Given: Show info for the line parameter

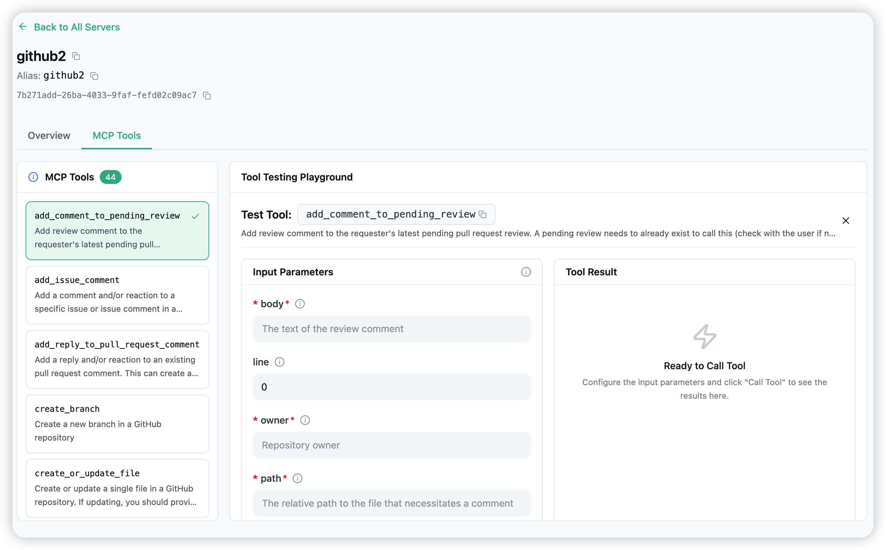Looking at the screenshot, I should click(x=279, y=362).
